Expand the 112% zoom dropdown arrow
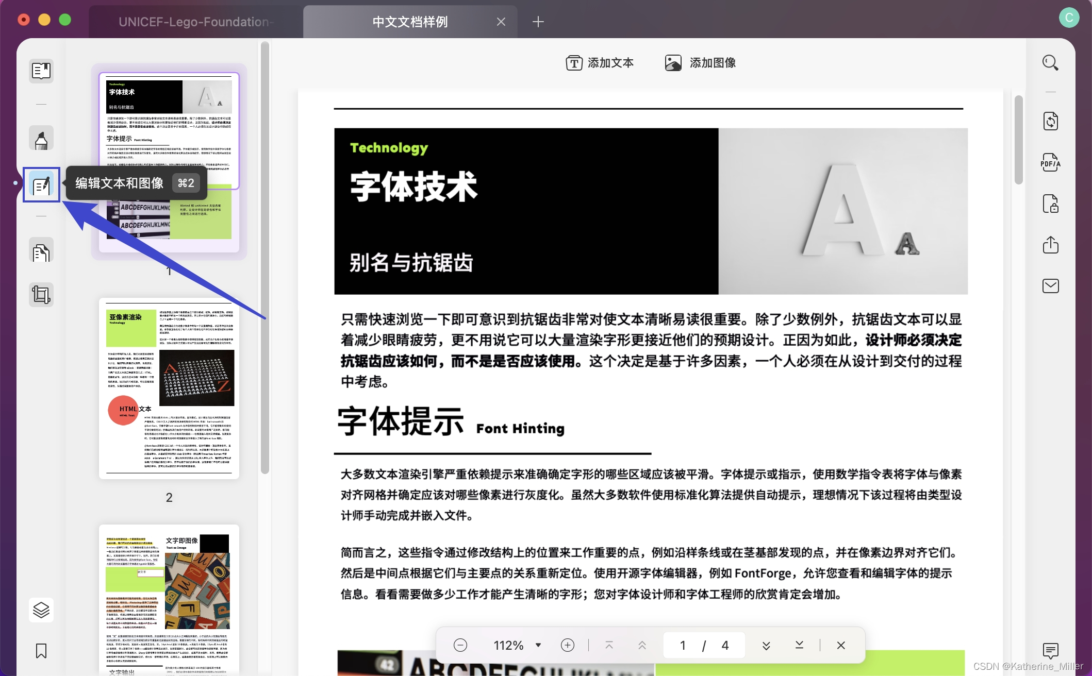 click(x=538, y=645)
